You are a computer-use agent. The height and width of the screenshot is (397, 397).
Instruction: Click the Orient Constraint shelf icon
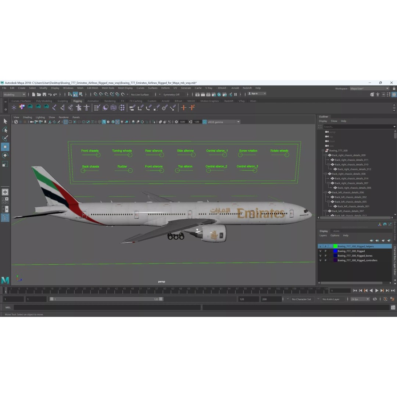[148, 108]
